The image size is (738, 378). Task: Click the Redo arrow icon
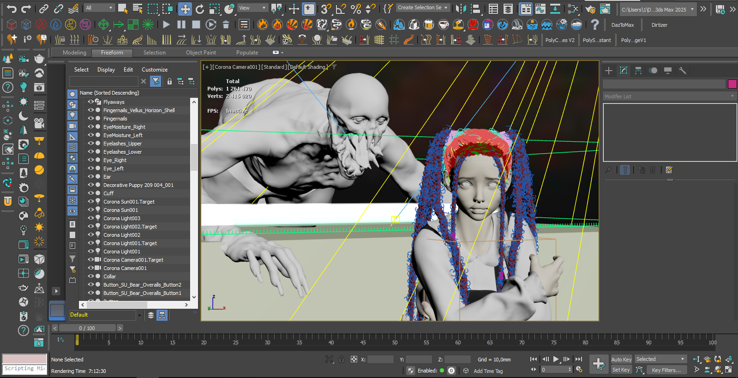coord(26,8)
